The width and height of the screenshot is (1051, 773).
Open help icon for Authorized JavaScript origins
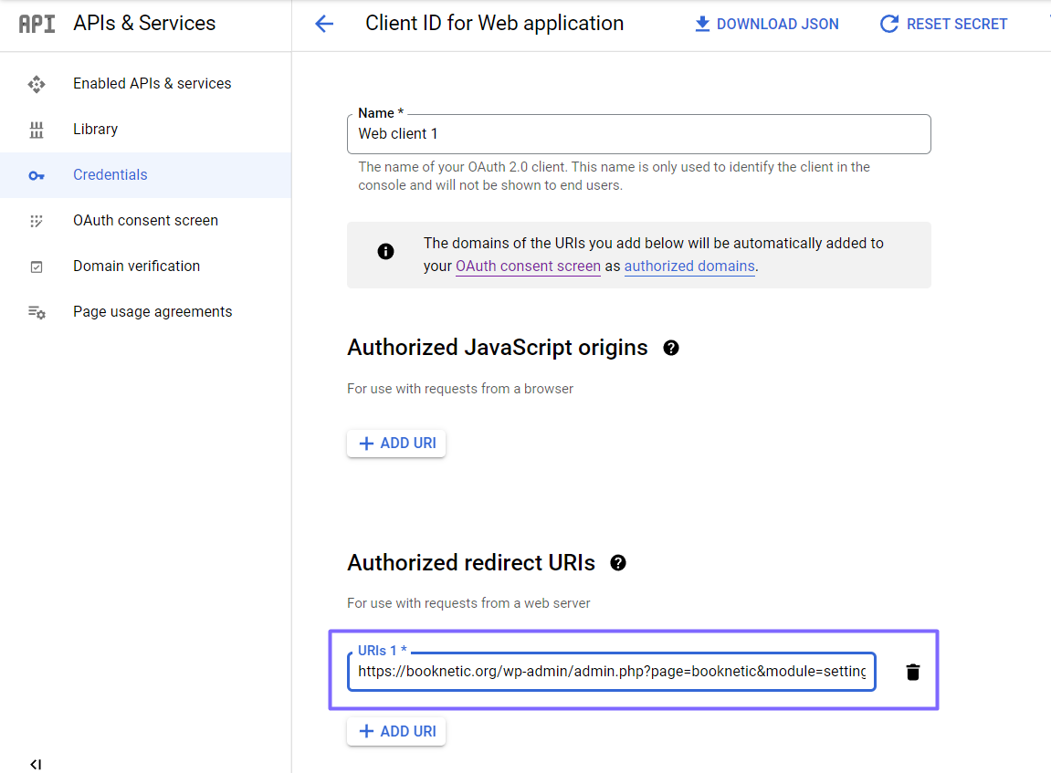(x=671, y=348)
